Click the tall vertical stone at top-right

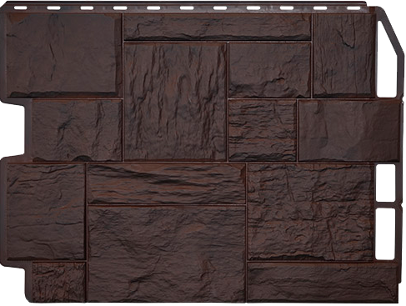click(x=343, y=55)
